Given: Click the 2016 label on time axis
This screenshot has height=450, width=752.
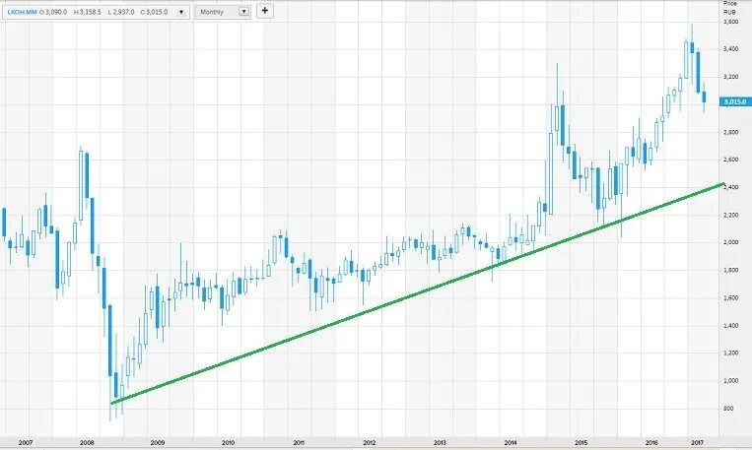Looking at the screenshot, I should tap(651, 443).
